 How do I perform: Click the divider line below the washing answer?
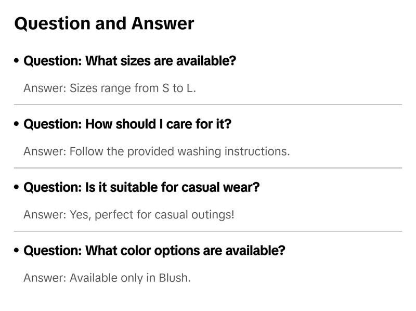coord(208,168)
